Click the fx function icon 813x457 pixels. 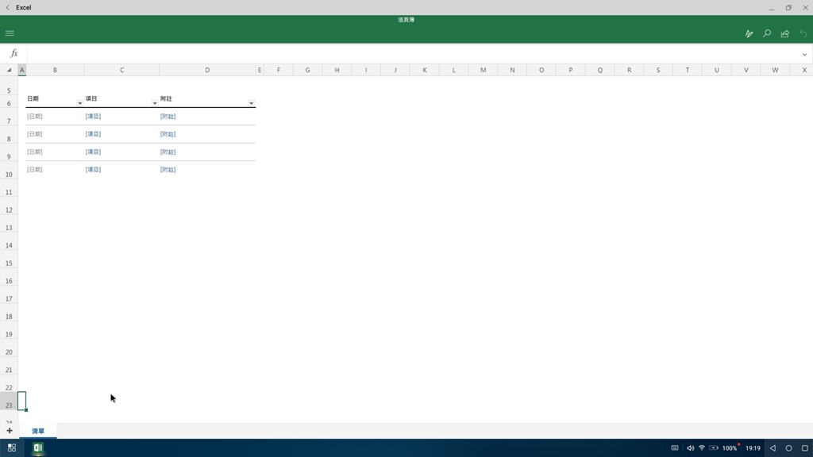14,53
